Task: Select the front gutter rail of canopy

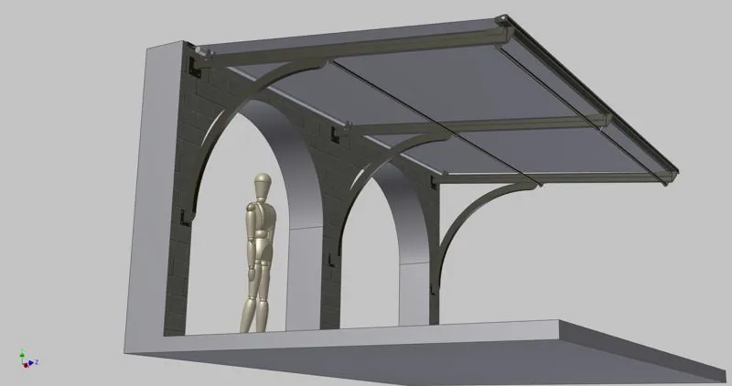Action: [x=593, y=96]
